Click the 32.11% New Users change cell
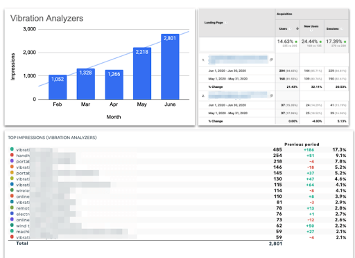The width and height of the screenshot is (355, 258). [317, 87]
